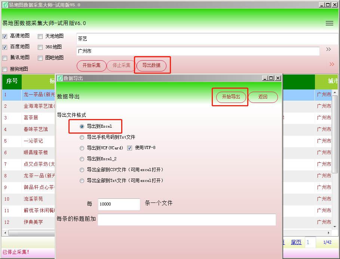The width and height of the screenshot is (340, 259).
Task: Select 导出全部到CSV文件 option
Action: 82,170
